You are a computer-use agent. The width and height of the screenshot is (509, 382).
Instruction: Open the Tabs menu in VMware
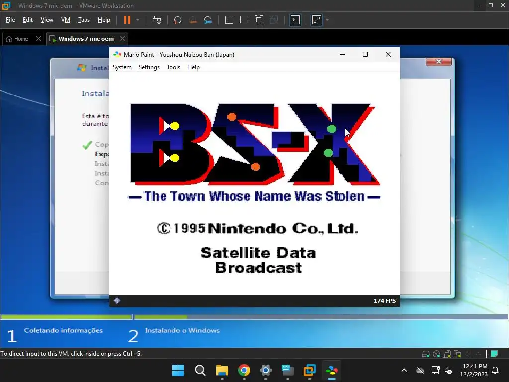[84, 20]
